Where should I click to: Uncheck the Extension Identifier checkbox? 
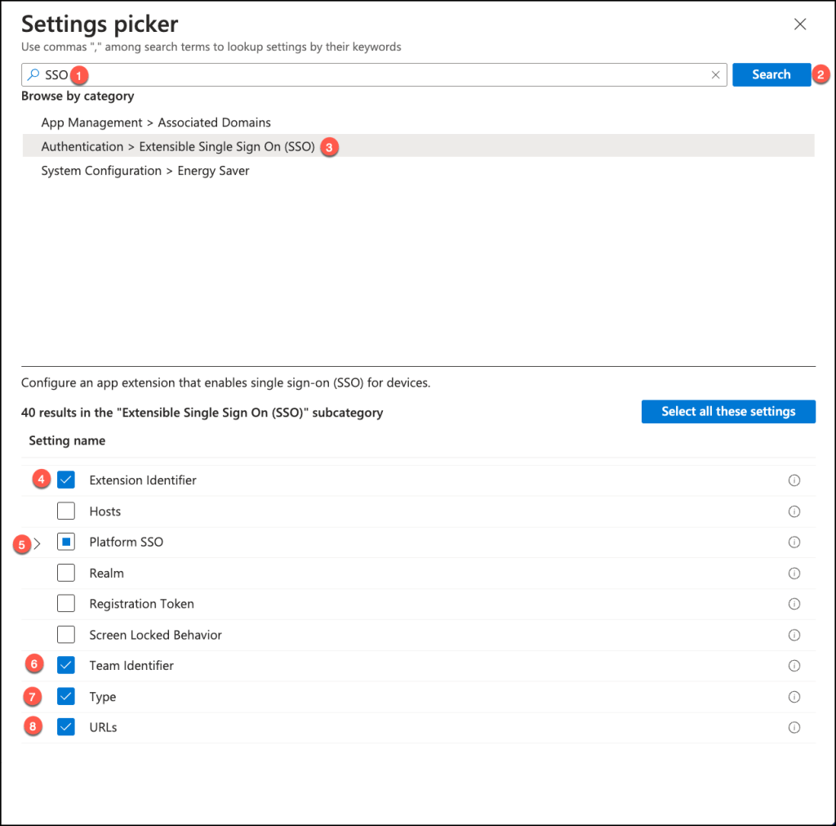coord(66,480)
